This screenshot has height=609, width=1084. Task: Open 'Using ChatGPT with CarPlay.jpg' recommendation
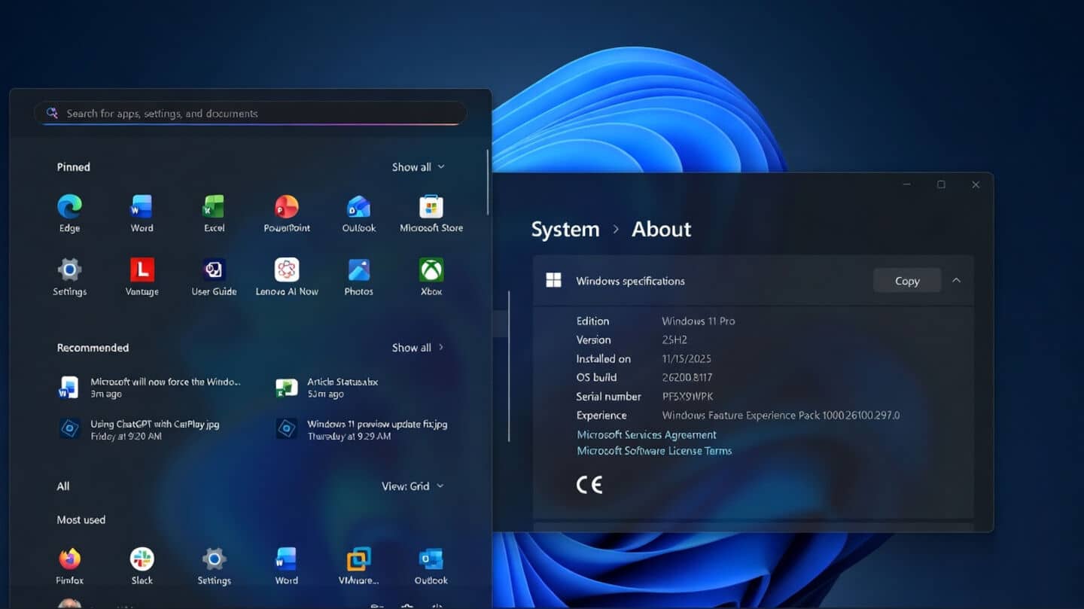(x=140, y=429)
